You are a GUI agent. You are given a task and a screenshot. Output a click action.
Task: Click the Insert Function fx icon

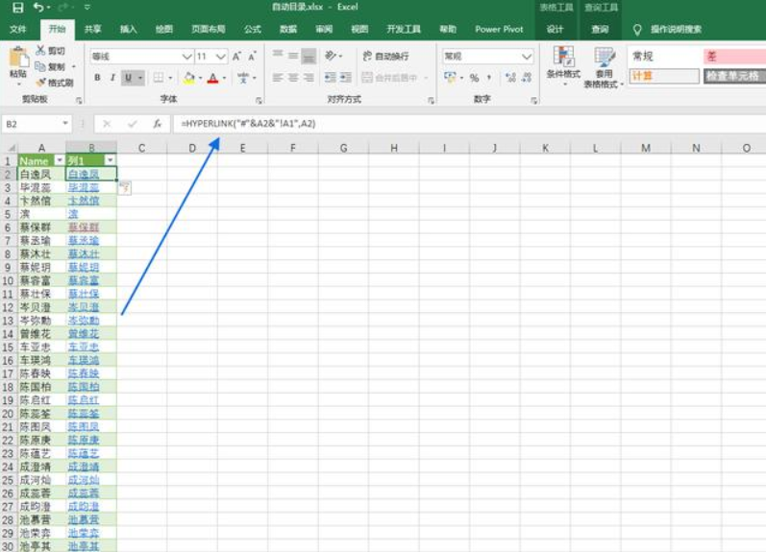[x=156, y=124]
